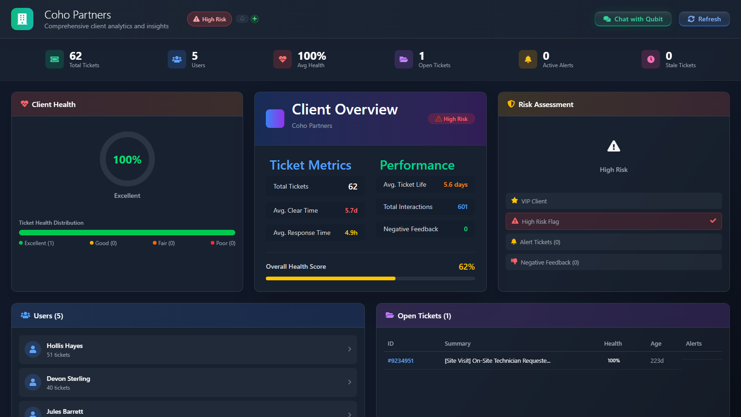Expand Jules Barrett row chevron

tap(350, 414)
